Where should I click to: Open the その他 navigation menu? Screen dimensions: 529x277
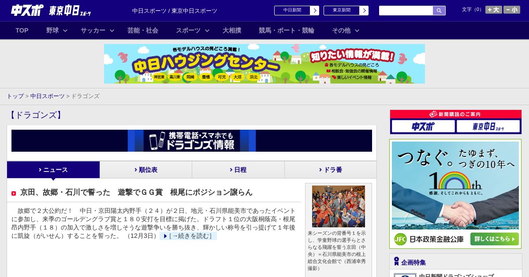(x=341, y=30)
